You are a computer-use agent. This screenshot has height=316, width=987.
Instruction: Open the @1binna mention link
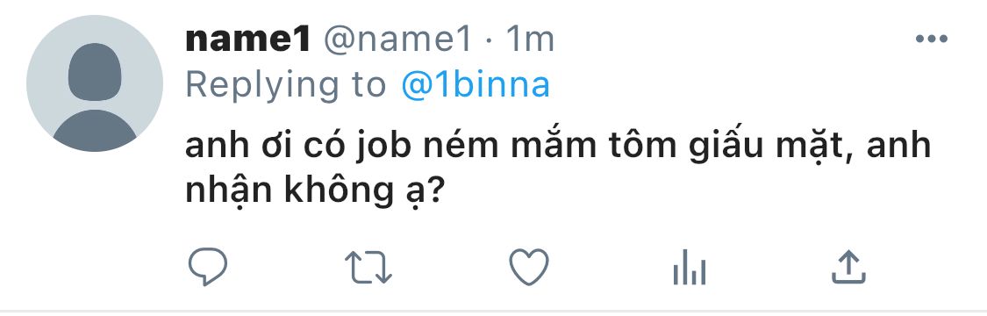(476, 85)
